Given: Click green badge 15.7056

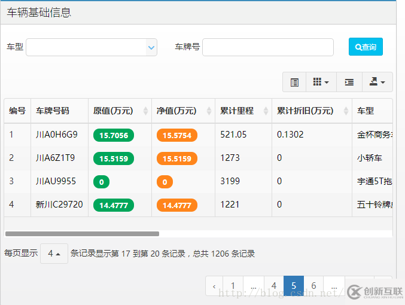Looking at the screenshot, I should (114, 135).
